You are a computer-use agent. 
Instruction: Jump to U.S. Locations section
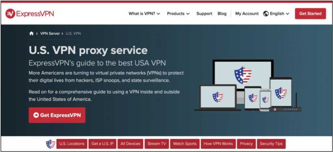72,144
